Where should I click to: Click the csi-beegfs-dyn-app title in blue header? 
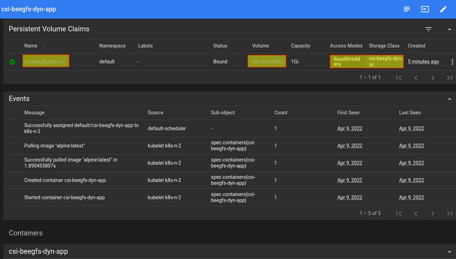tap(29, 9)
